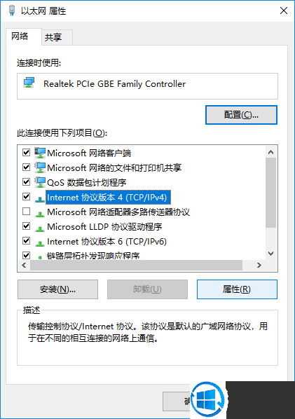Click the Microsoft LLDP 协议驱动程序 icon
The width and height of the screenshot is (295, 419).
pyautogui.click(x=40, y=228)
